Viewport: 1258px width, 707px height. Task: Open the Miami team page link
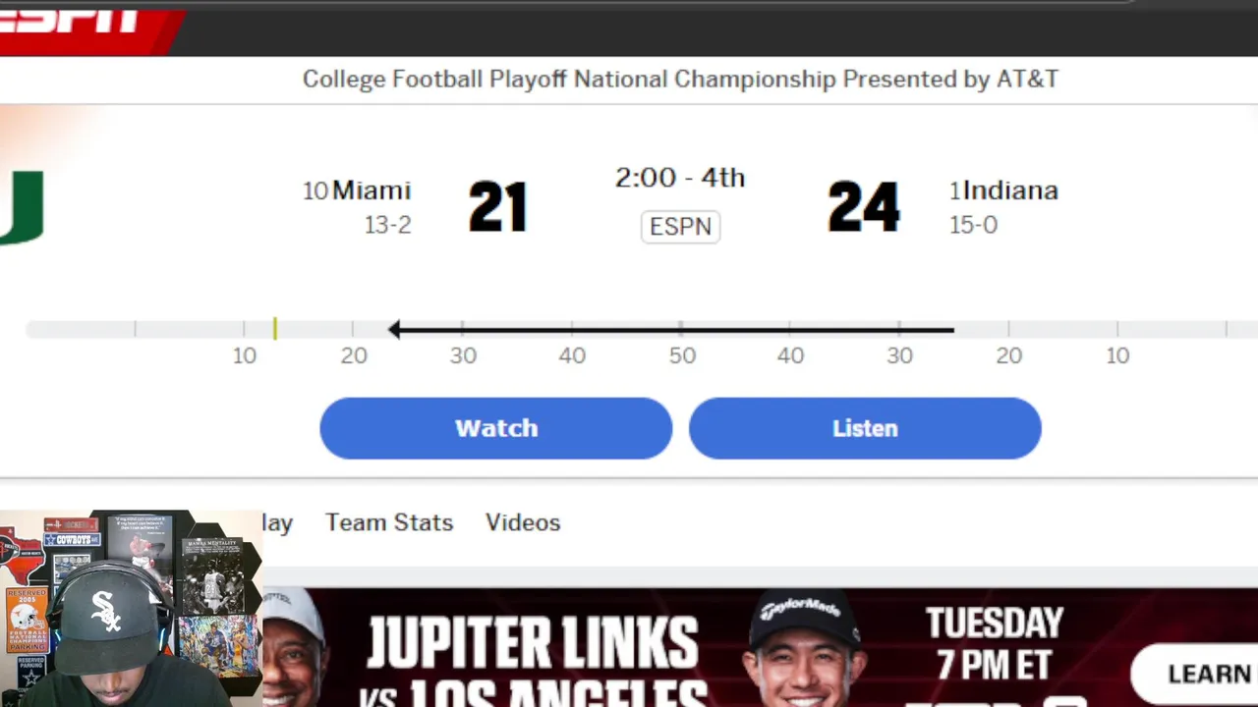(x=371, y=190)
